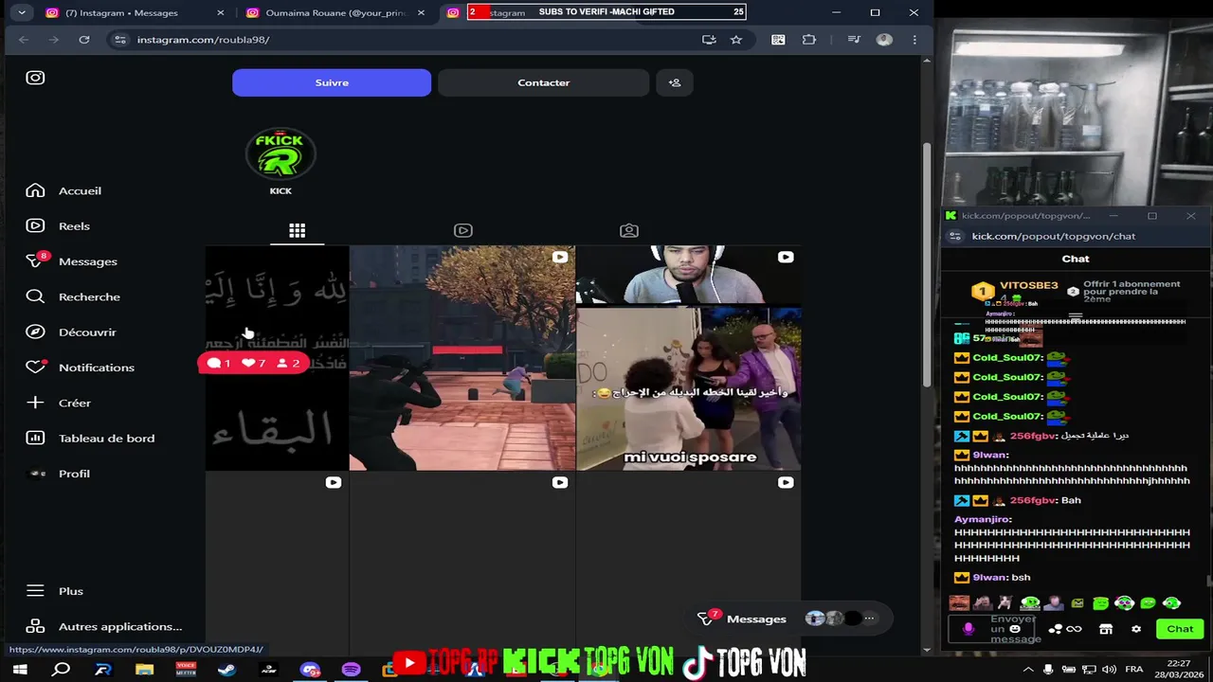Click the Contacter button
The height and width of the screenshot is (682, 1213).
(543, 82)
